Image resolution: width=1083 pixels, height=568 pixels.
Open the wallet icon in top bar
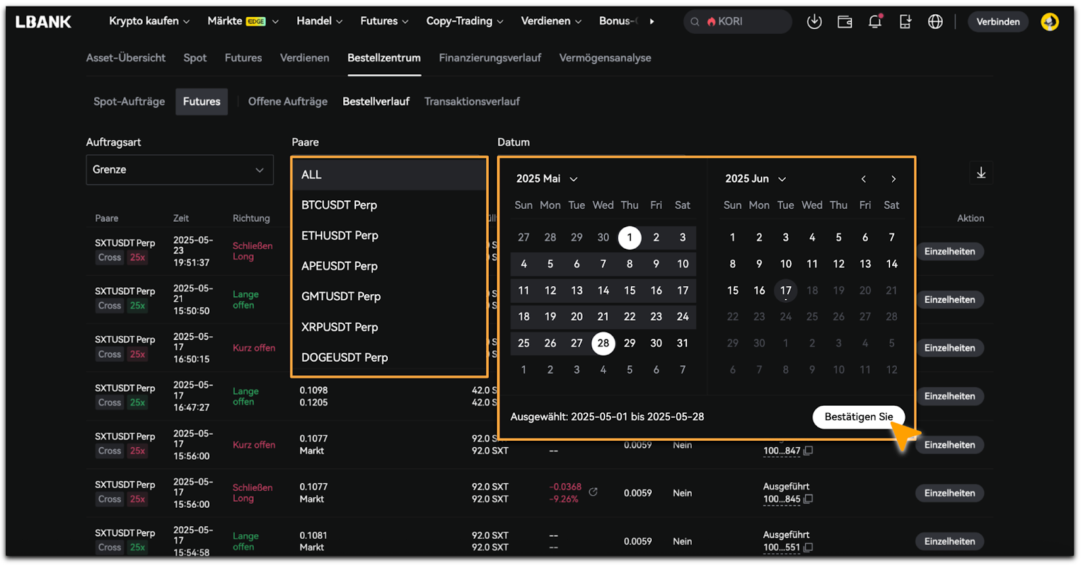pyautogui.click(x=845, y=22)
